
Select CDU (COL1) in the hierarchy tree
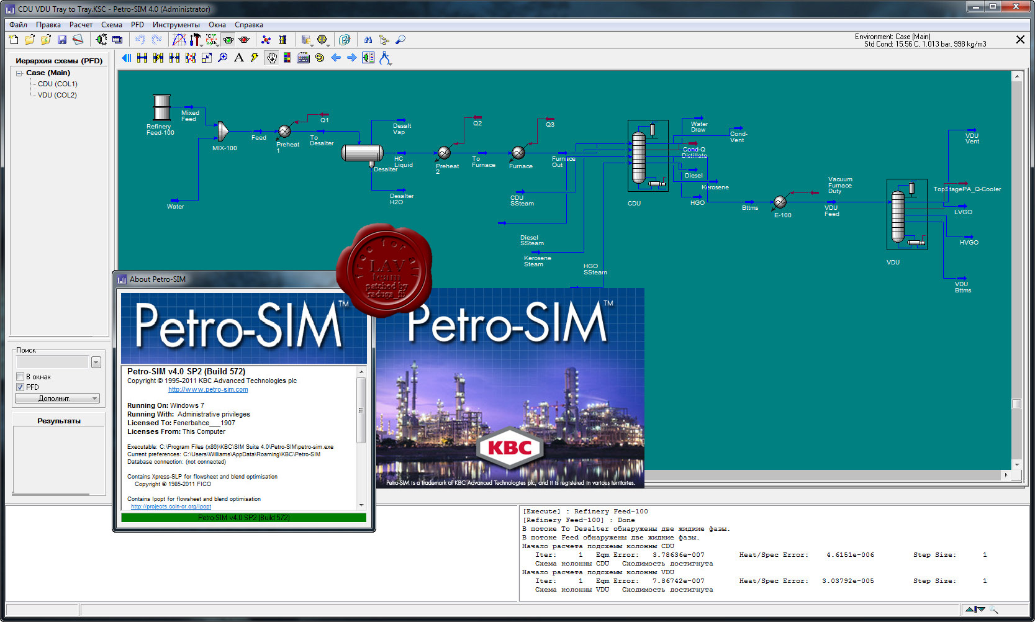coord(58,84)
